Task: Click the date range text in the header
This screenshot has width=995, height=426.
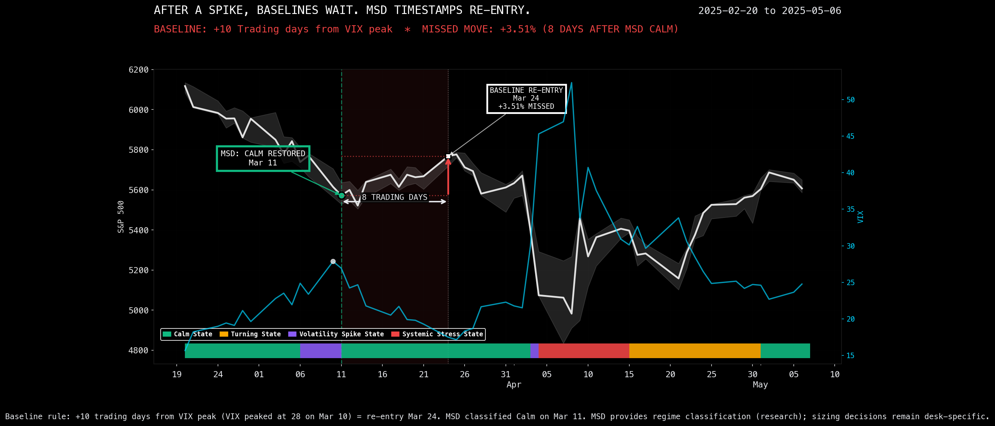Action: pyautogui.click(x=770, y=11)
